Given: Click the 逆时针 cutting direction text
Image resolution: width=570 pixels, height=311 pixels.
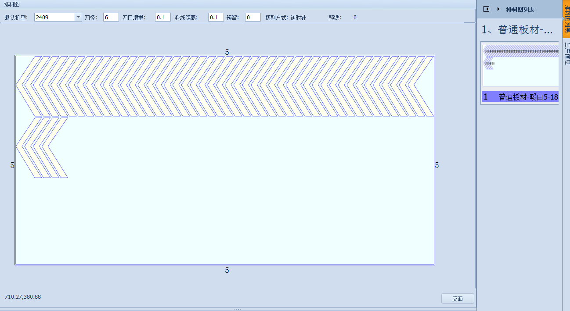Looking at the screenshot, I should point(298,18).
